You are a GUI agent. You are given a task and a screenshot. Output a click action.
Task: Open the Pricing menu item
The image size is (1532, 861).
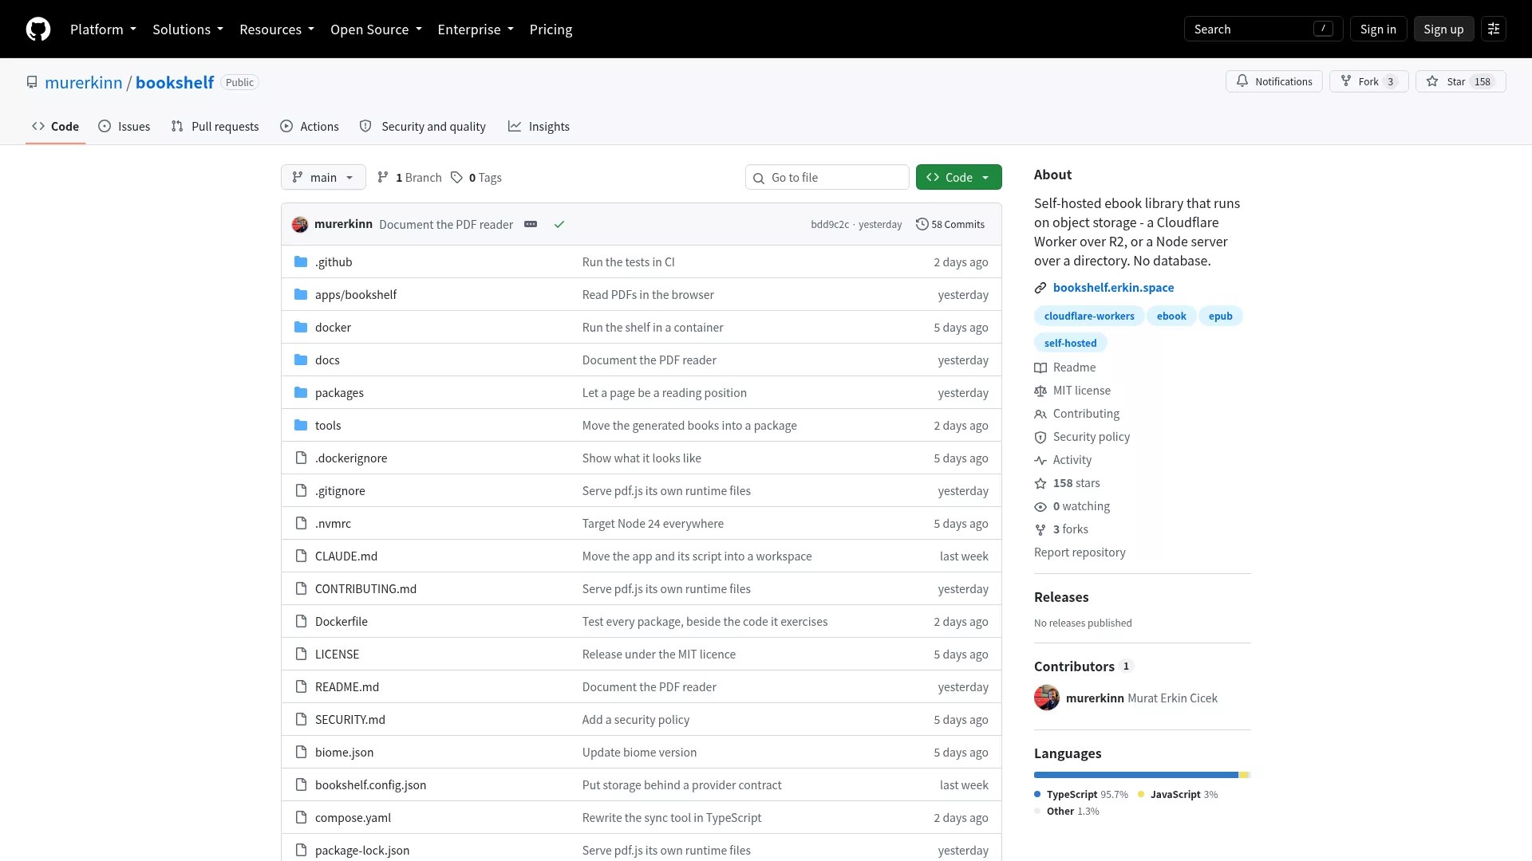point(551,29)
